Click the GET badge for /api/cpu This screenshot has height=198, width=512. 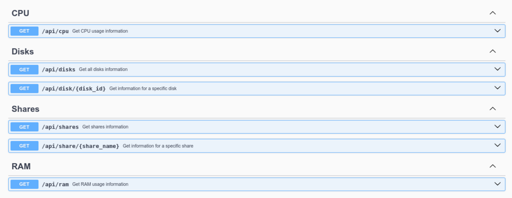25,31
